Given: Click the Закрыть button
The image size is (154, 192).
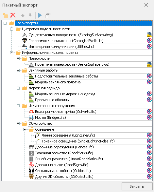Looking at the screenshot, I should pyautogui.click(x=137, y=186).
